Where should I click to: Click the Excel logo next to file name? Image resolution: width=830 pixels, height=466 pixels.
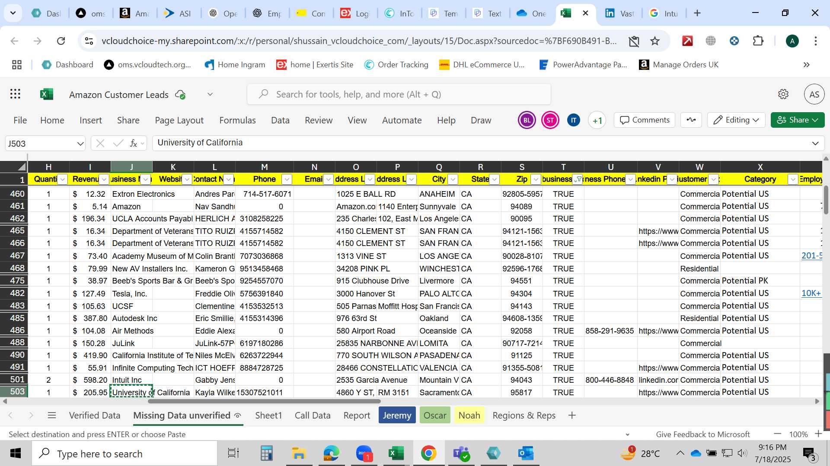click(x=47, y=94)
